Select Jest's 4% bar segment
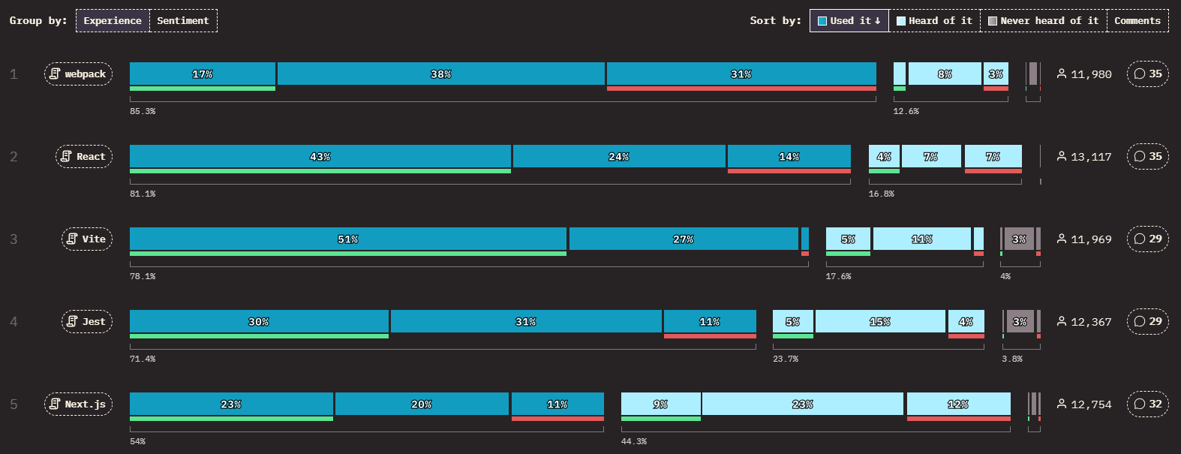The height and width of the screenshot is (454, 1181). click(x=966, y=321)
